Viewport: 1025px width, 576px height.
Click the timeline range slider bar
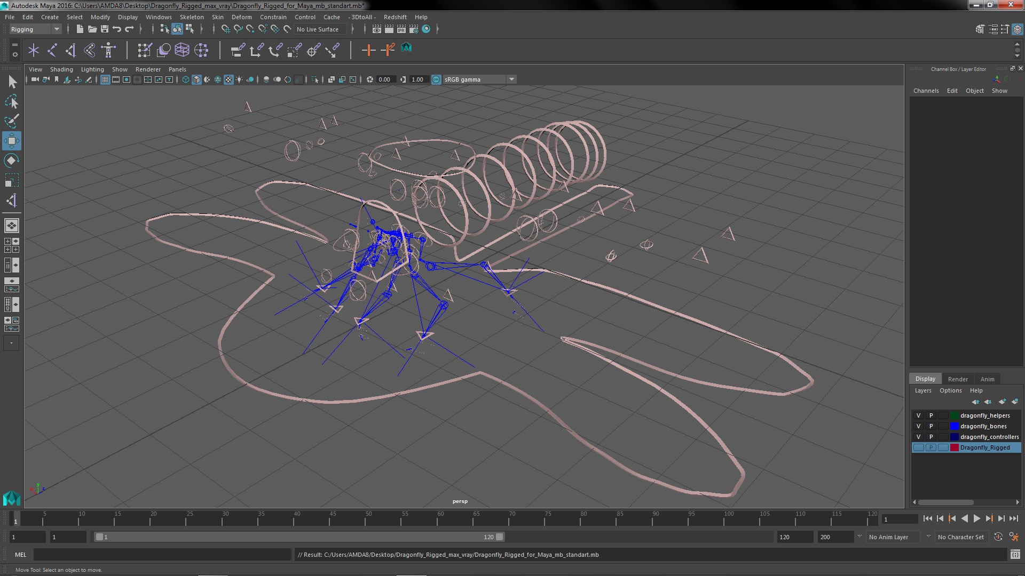pos(299,537)
